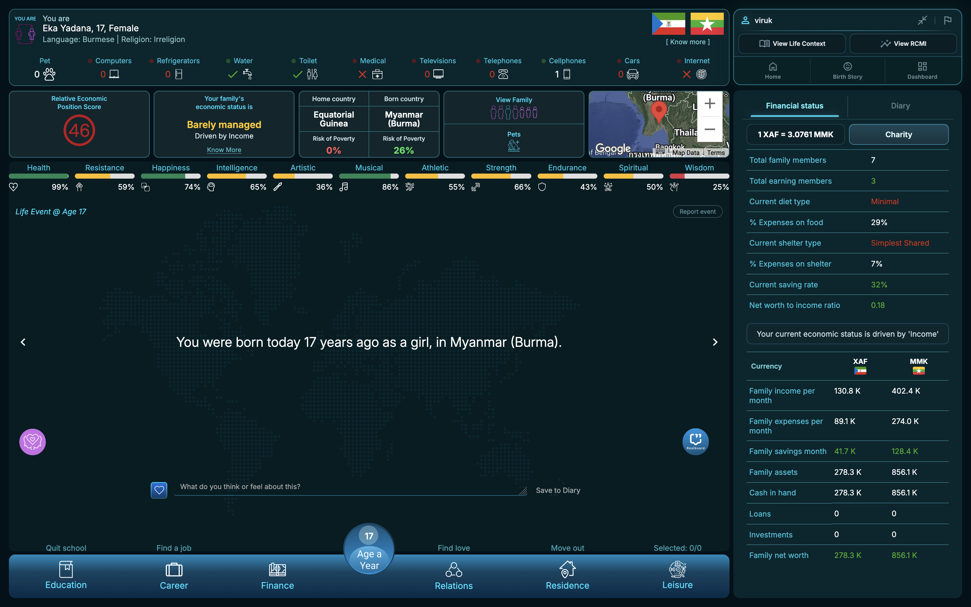The width and height of the screenshot is (971, 607).
Task: Open the Finance money icon
Action: (277, 569)
